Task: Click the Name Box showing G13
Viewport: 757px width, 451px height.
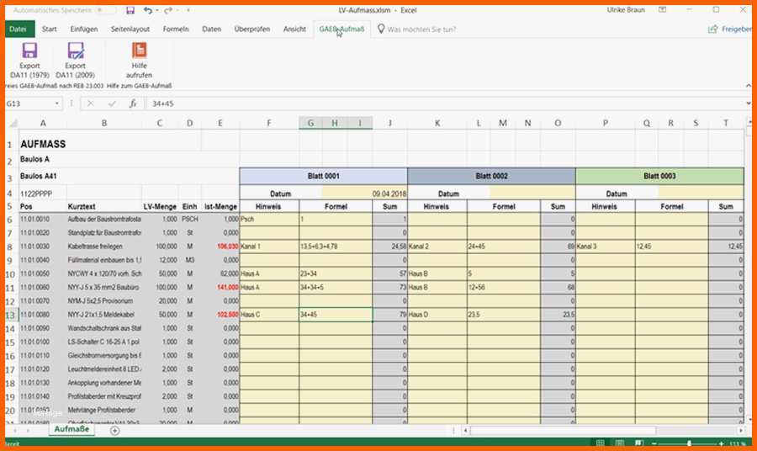Action: (29, 103)
